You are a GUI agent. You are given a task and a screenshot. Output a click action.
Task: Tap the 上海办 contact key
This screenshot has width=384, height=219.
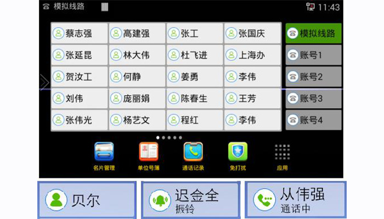coord(252,55)
